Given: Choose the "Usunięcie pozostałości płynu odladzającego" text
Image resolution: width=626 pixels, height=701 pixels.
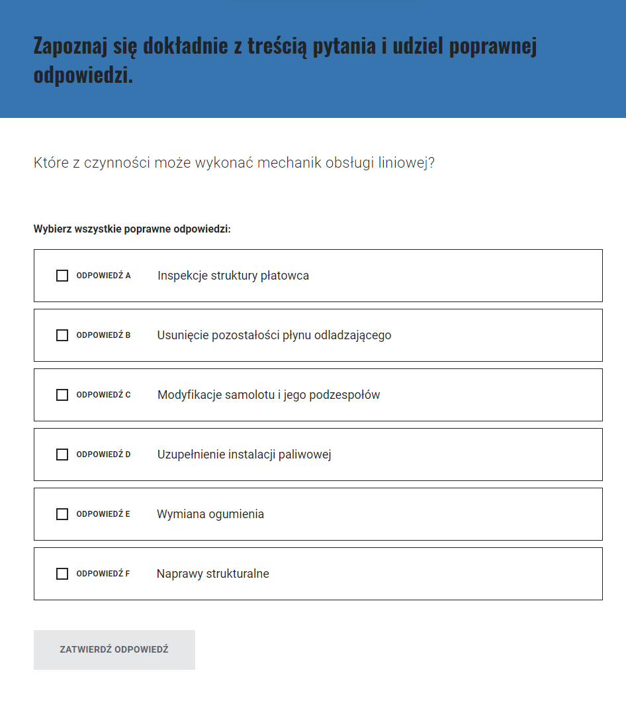Looking at the screenshot, I should [x=274, y=335].
